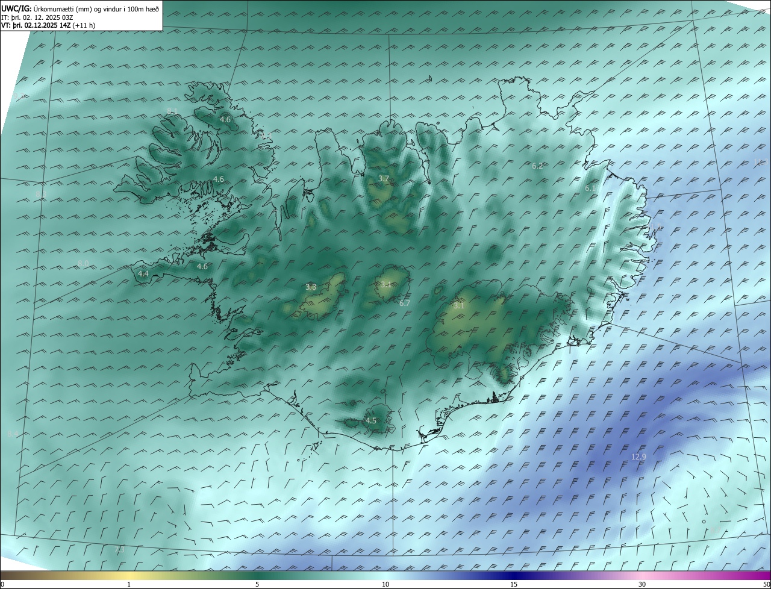Viewport: 771px width, 589px height.
Task: Click the '50' tick on the colour scale
Action: click(x=766, y=584)
